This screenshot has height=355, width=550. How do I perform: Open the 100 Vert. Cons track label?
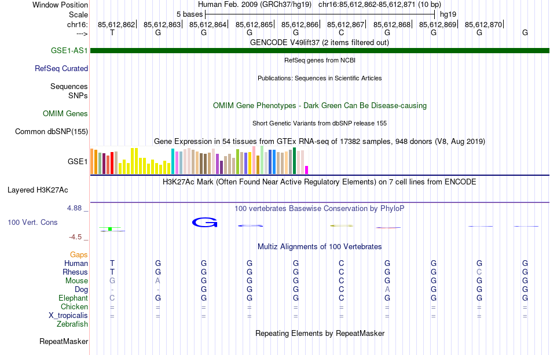[32, 222]
